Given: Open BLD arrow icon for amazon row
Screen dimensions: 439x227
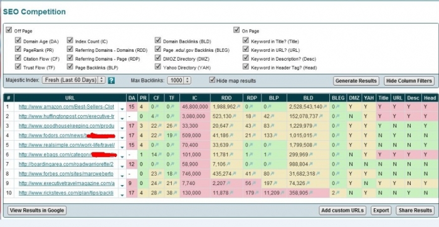Looking at the screenshot, I should pos(325,107).
